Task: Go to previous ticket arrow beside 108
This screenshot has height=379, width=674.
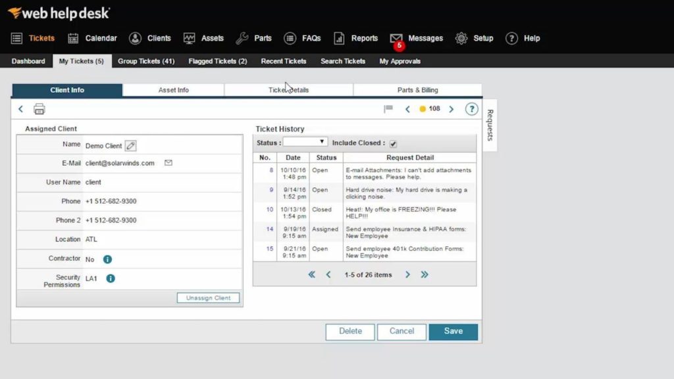Action: [x=407, y=109]
